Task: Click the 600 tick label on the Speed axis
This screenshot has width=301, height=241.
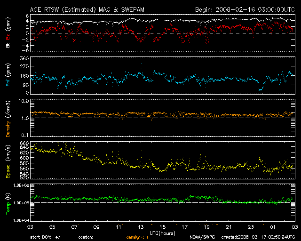Action: 24,158
